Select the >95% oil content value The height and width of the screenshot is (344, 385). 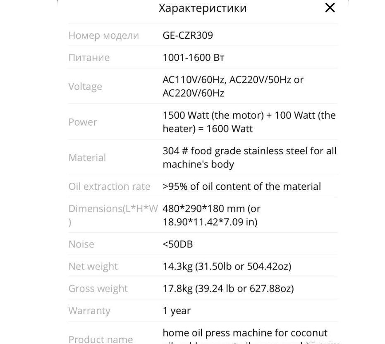pyautogui.click(x=242, y=186)
